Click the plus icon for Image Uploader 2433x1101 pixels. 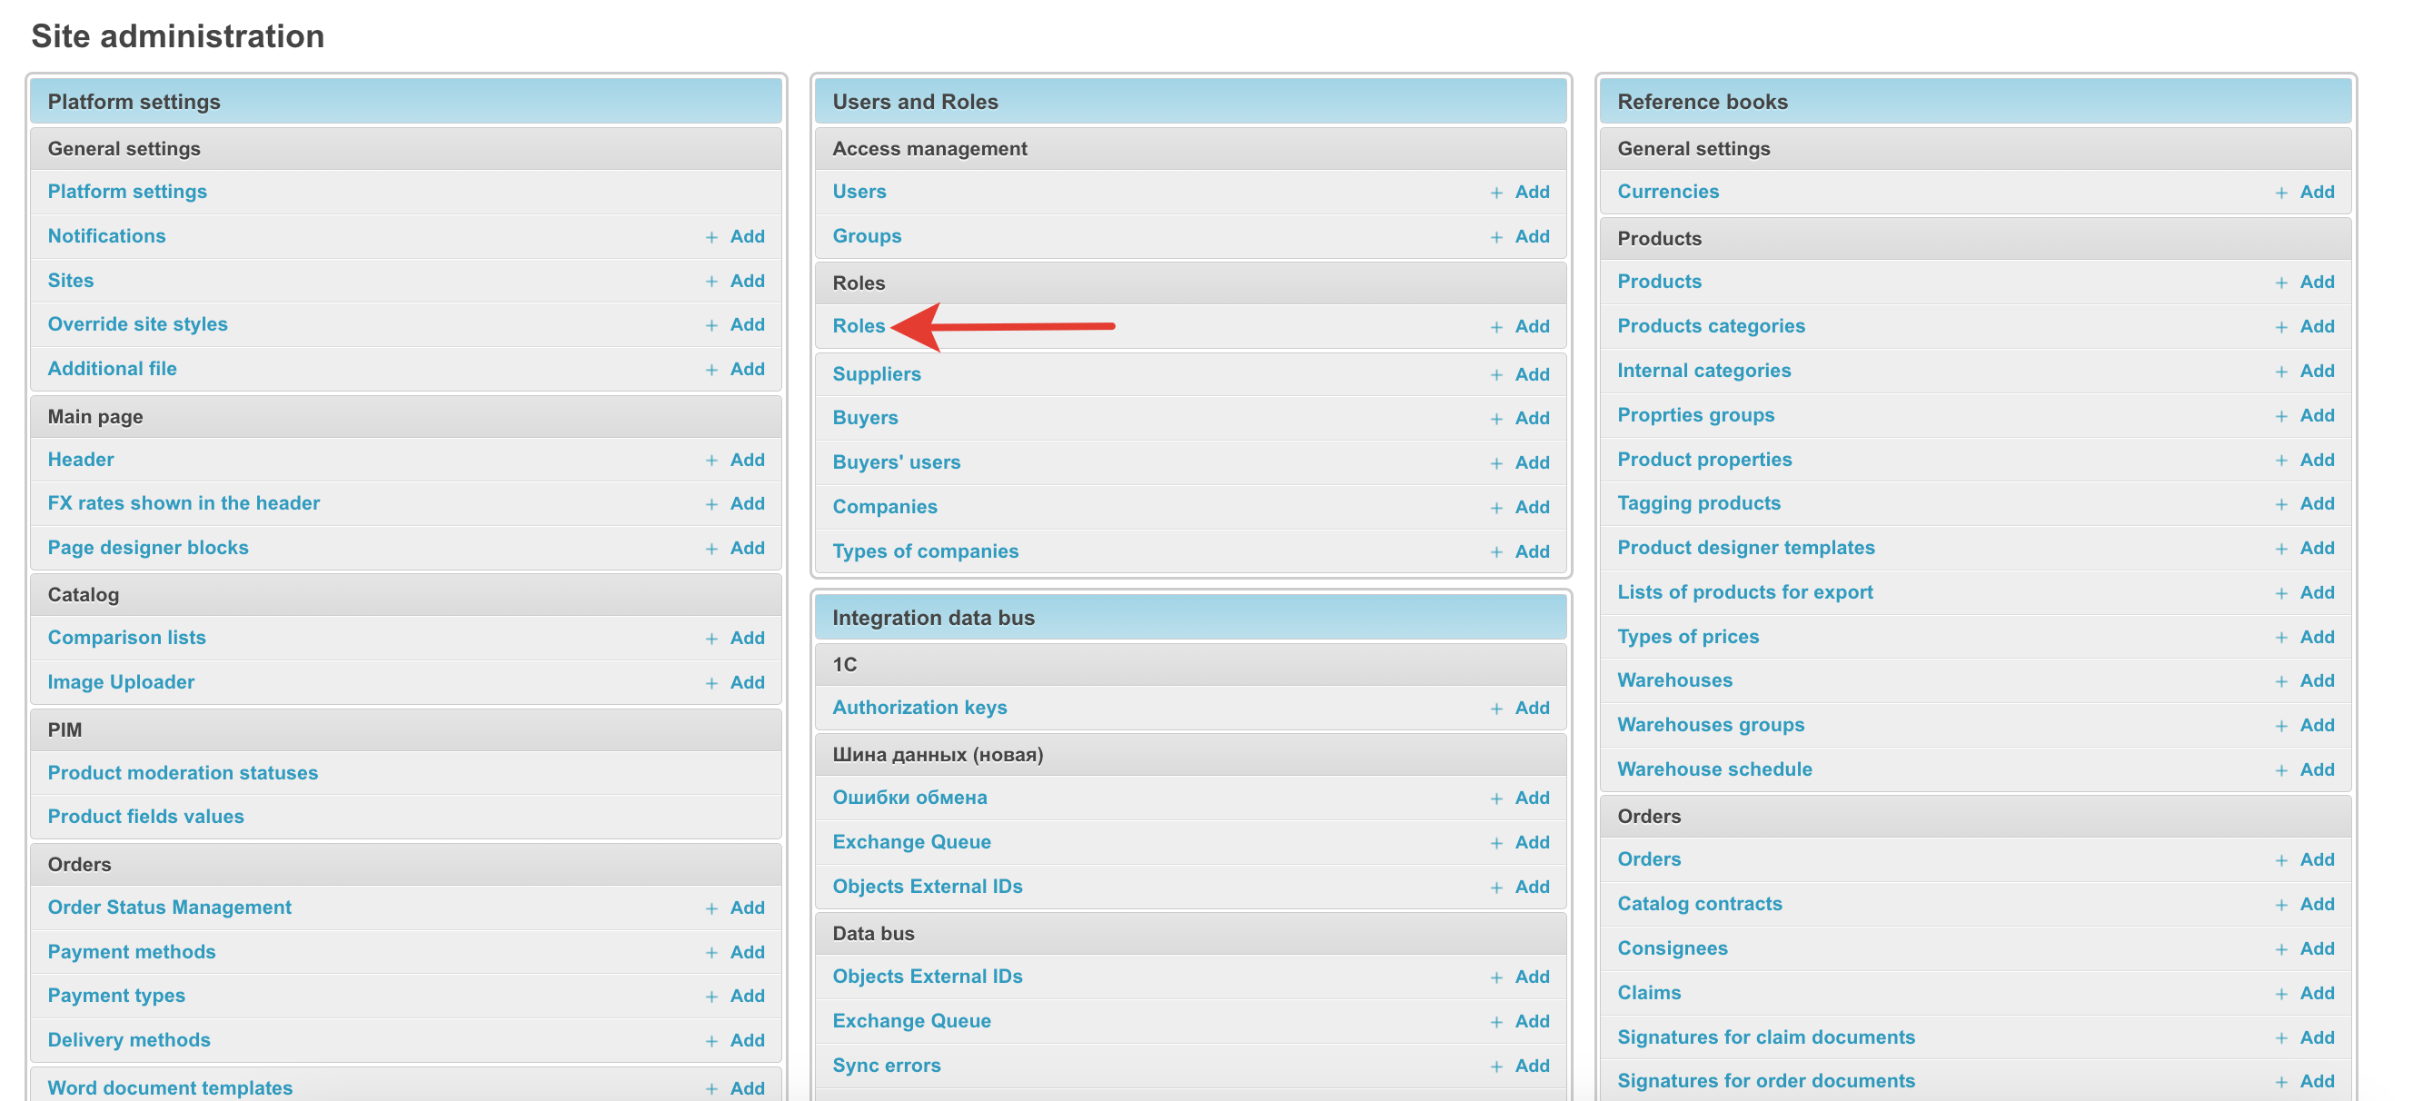tap(711, 683)
